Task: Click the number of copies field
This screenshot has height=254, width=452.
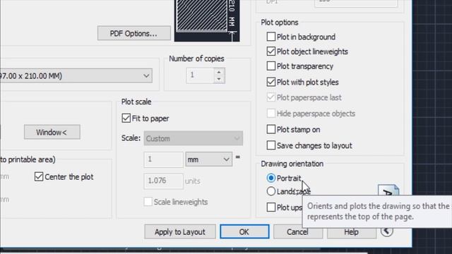Action: (x=201, y=75)
